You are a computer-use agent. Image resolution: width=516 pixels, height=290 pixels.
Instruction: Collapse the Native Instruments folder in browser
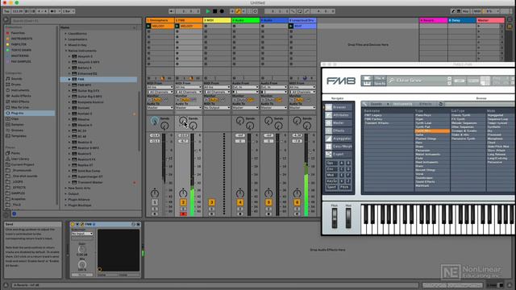[x=66, y=51]
